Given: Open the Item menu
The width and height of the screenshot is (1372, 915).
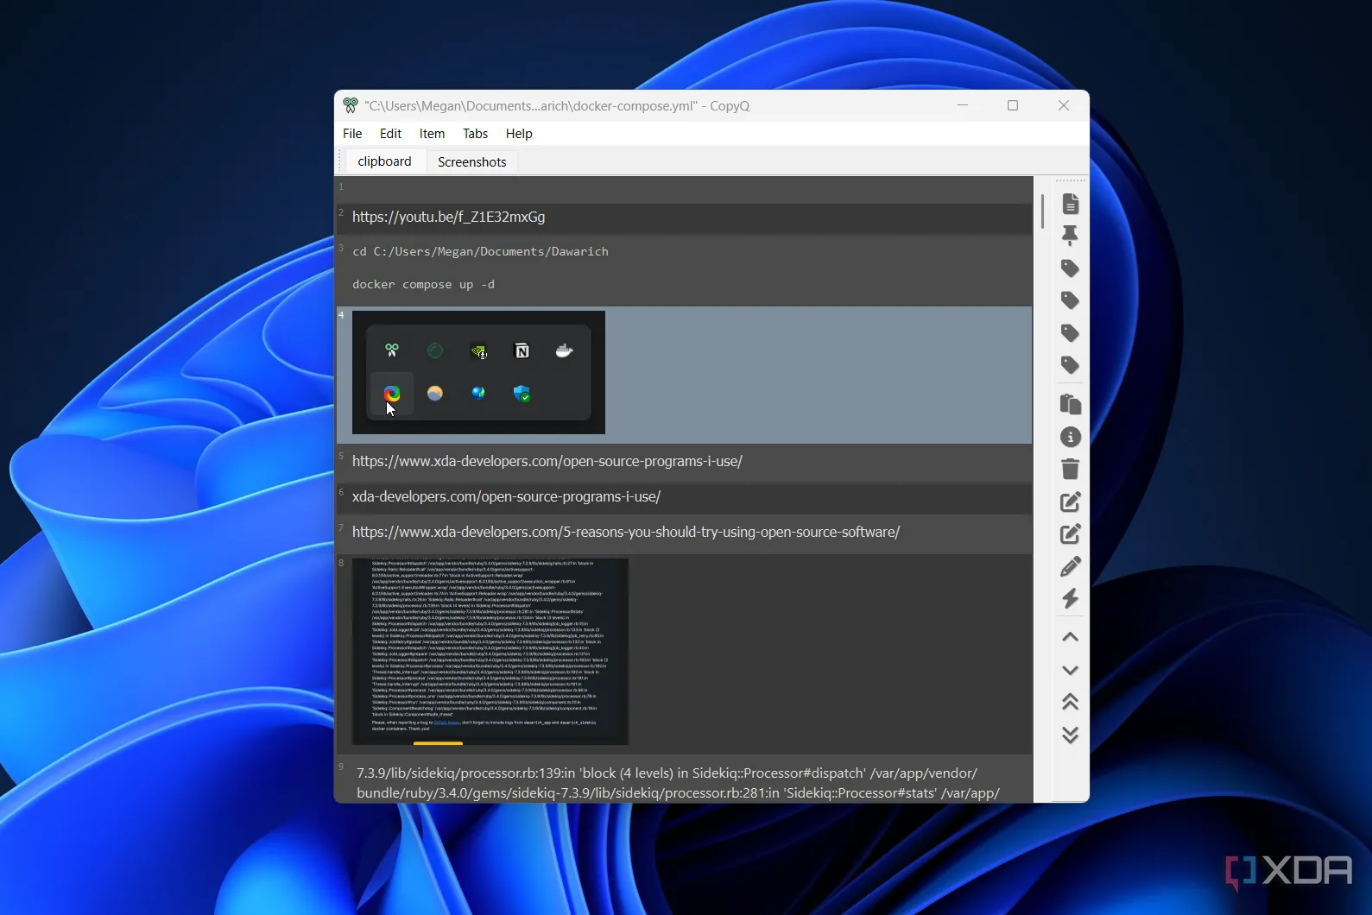Looking at the screenshot, I should pyautogui.click(x=432, y=134).
